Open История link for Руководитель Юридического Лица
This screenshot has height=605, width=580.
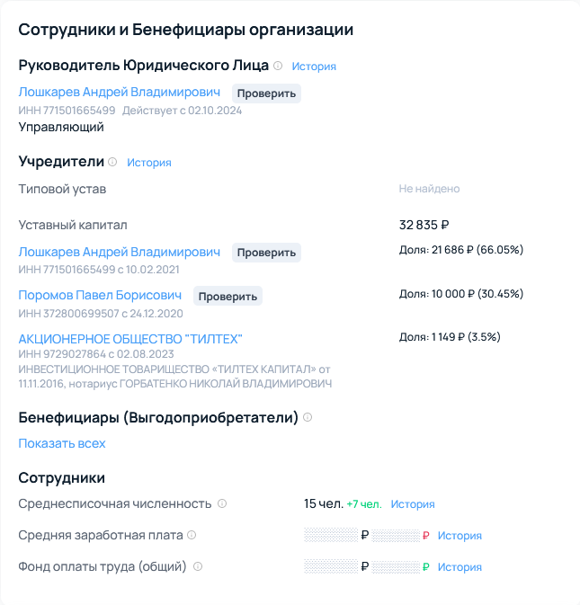tap(314, 67)
